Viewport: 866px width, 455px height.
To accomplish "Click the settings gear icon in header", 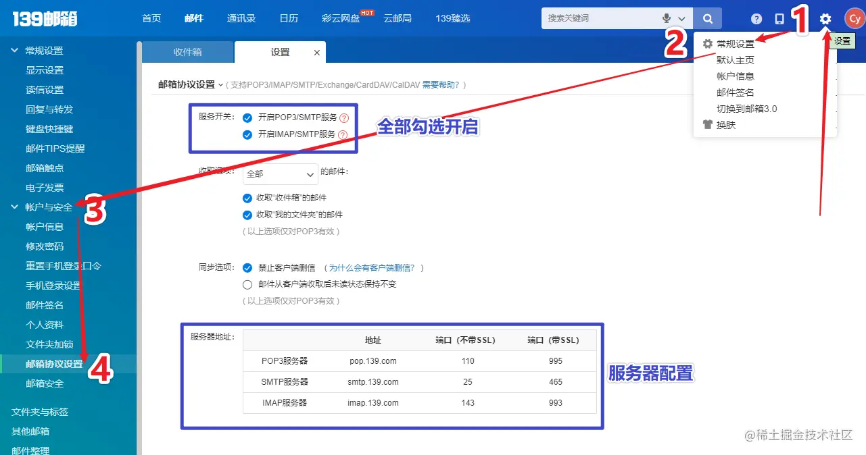I will click(x=825, y=19).
